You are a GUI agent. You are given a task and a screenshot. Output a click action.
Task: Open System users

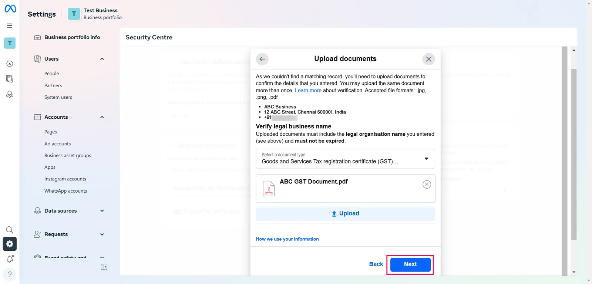[x=58, y=97]
